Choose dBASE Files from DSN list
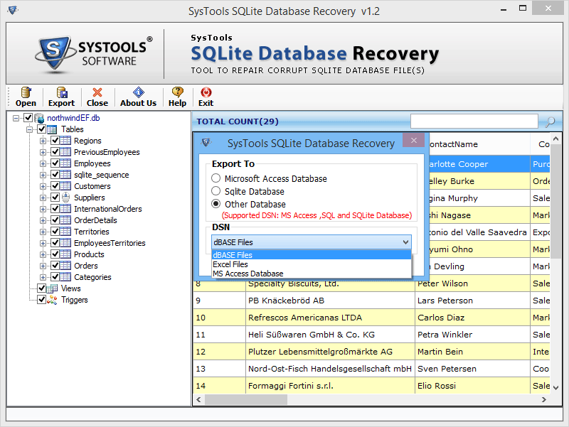Screen dimensions: 569x427 pyautogui.click(x=312, y=255)
